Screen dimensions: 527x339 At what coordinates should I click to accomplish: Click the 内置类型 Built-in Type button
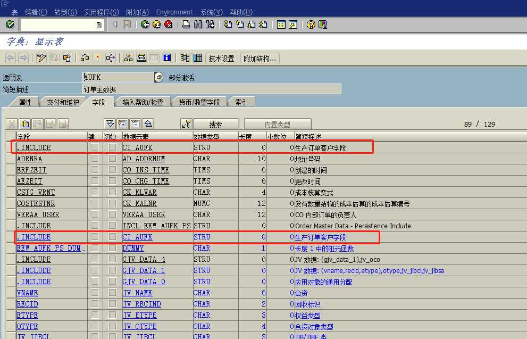point(278,124)
